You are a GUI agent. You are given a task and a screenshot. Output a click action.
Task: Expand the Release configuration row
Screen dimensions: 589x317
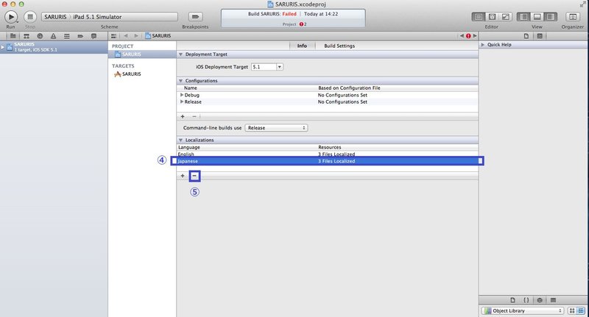(x=182, y=101)
